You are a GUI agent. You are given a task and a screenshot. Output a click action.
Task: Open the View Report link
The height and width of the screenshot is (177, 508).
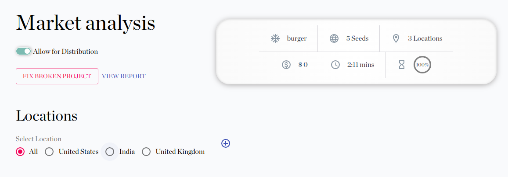point(124,76)
